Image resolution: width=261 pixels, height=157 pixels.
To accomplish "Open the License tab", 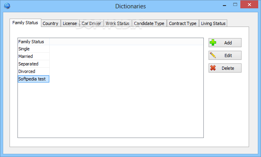I will [x=70, y=23].
